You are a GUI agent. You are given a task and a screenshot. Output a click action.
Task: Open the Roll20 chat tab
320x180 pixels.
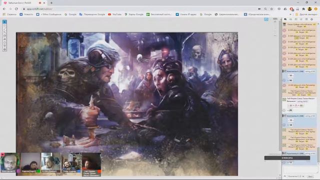(x=285, y=19)
